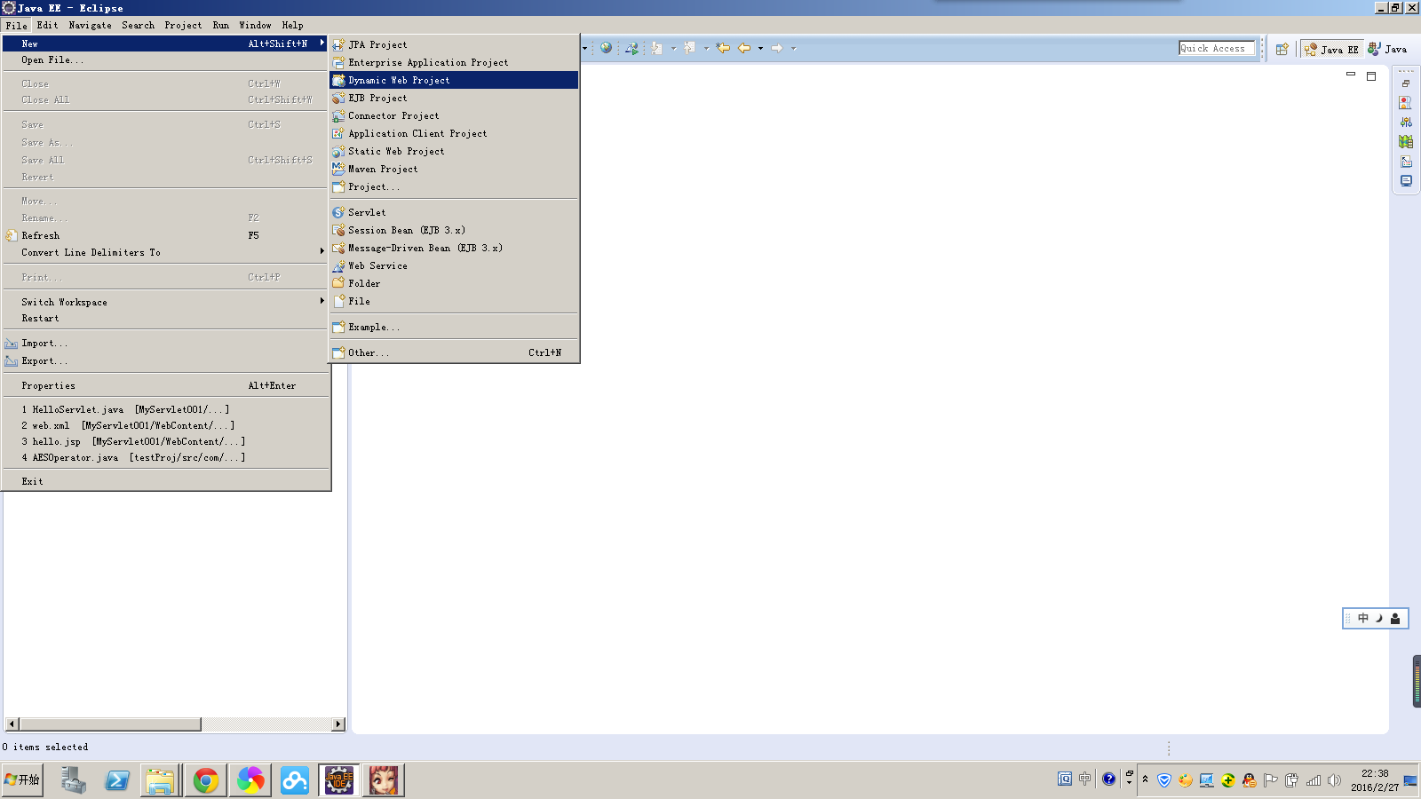This screenshot has height=799, width=1421.
Task: Click the Previous Annotation toolbar icon
Action: tap(690, 48)
